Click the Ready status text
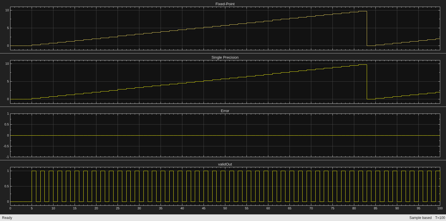 [7, 218]
